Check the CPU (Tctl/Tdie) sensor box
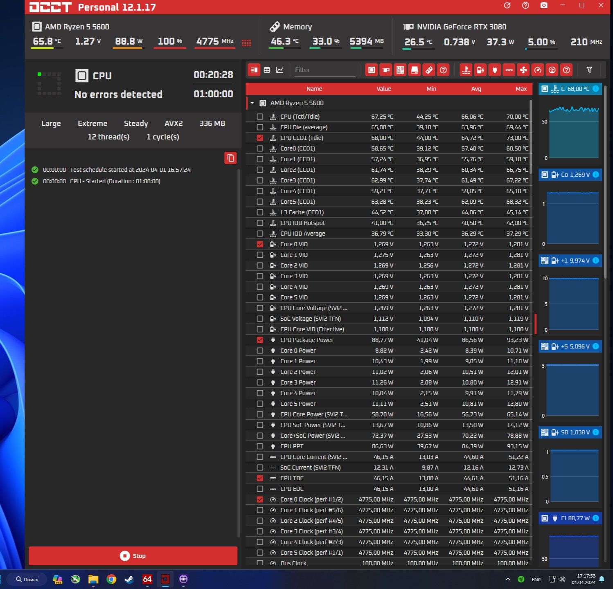The height and width of the screenshot is (589, 613). 260,117
